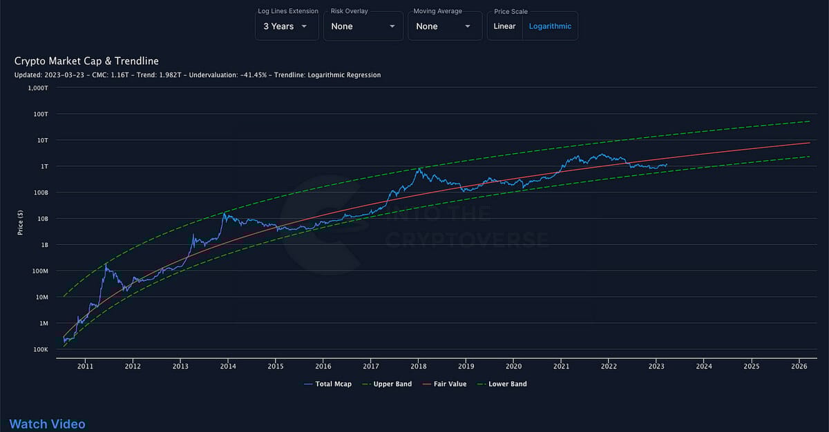Screen dimensions: 829x432
Task: Click the 2023 x-axis label
Action: [657, 366]
